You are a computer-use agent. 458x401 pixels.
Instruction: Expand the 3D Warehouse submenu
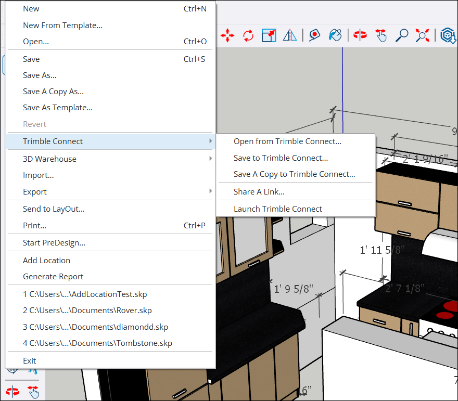point(211,159)
